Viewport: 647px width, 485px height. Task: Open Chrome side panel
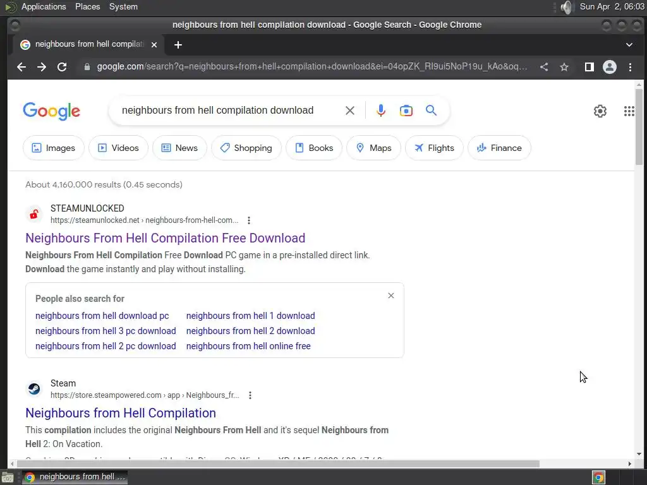click(x=590, y=67)
